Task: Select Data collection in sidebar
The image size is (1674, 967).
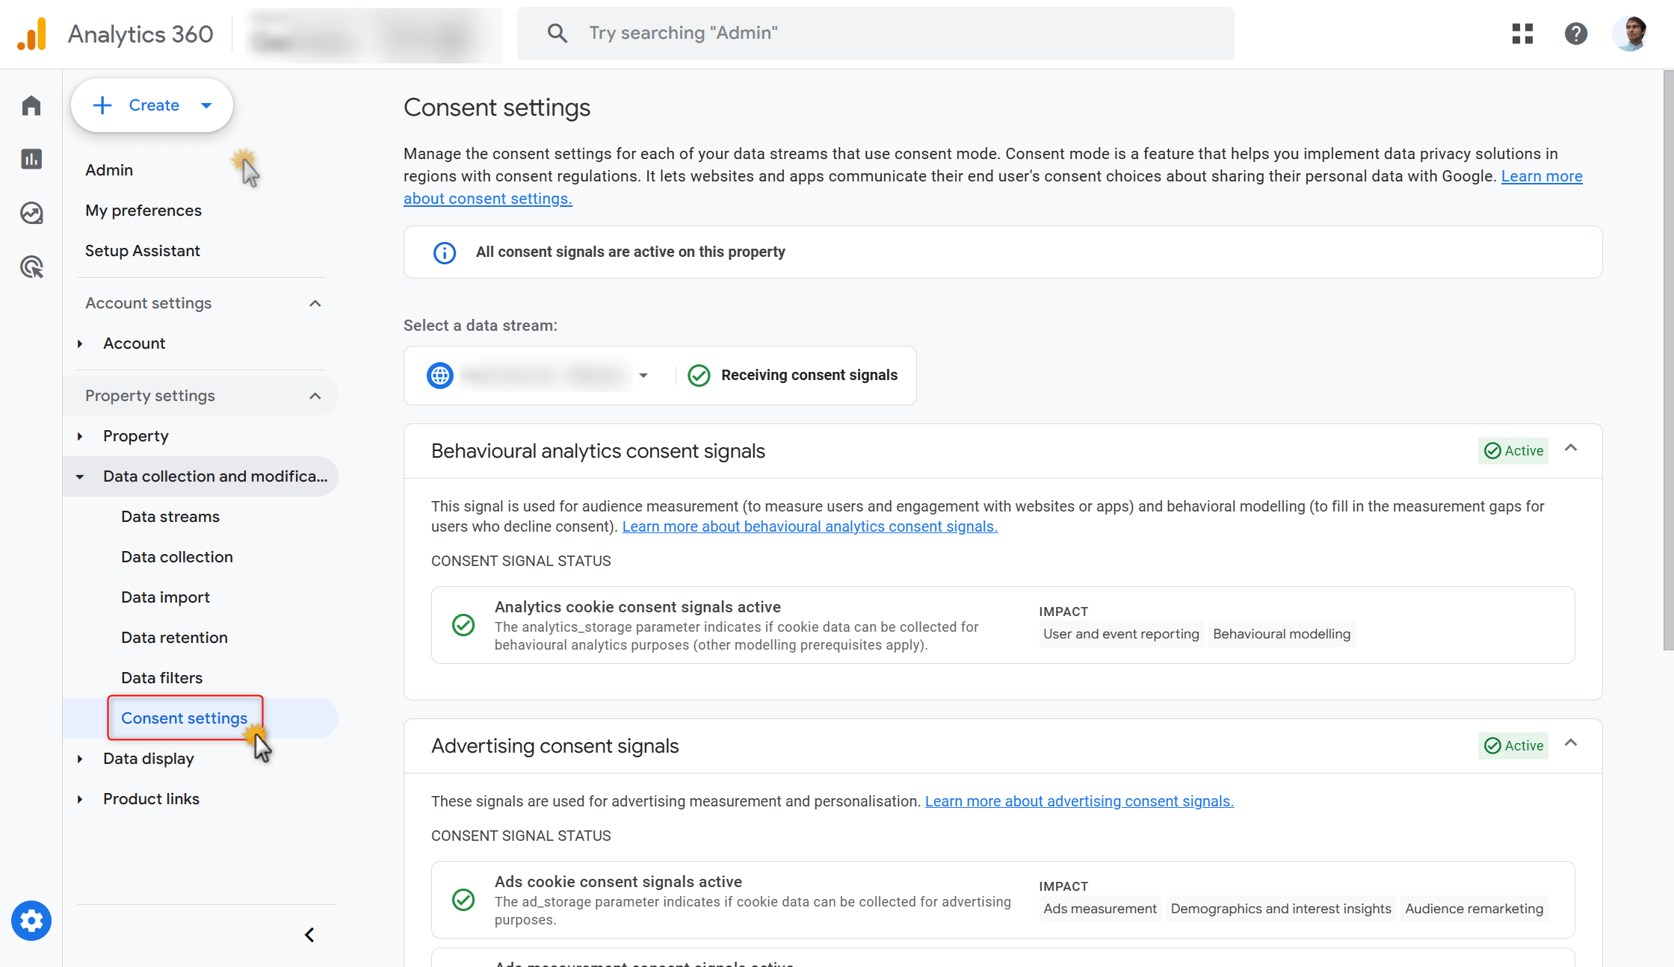Action: point(177,557)
